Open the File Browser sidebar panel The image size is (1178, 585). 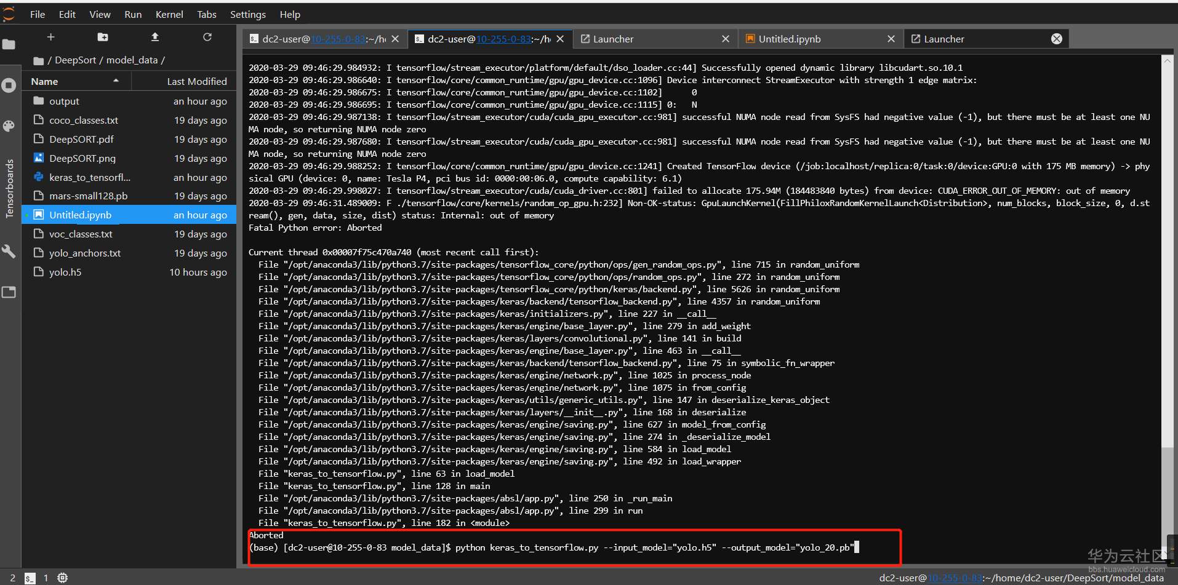point(9,44)
